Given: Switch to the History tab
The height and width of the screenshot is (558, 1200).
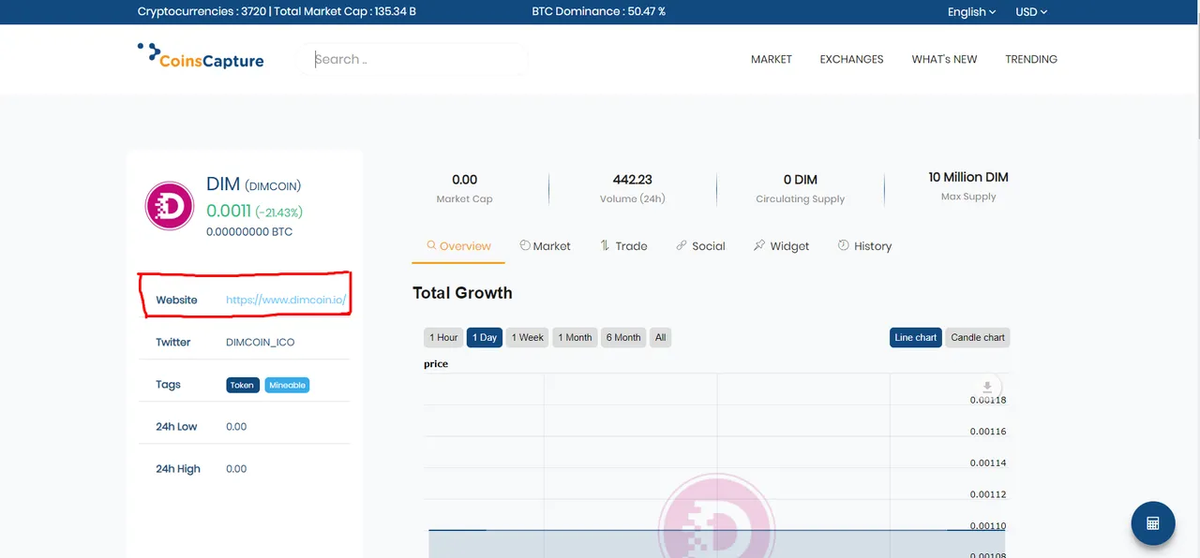Looking at the screenshot, I should [864, 246].
